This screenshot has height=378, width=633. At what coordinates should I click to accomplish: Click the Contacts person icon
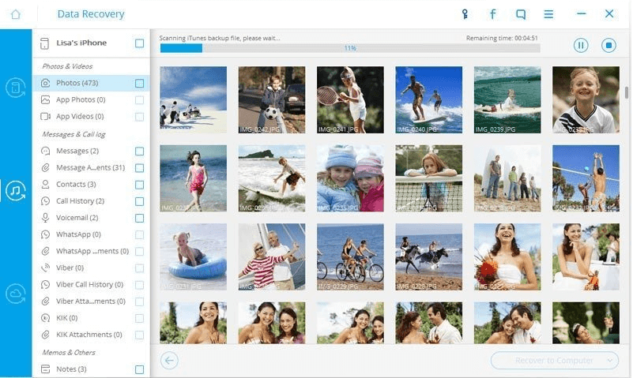point(45,184)
